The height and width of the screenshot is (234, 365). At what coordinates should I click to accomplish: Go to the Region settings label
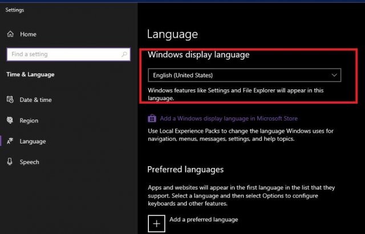[x=29, y=121]
